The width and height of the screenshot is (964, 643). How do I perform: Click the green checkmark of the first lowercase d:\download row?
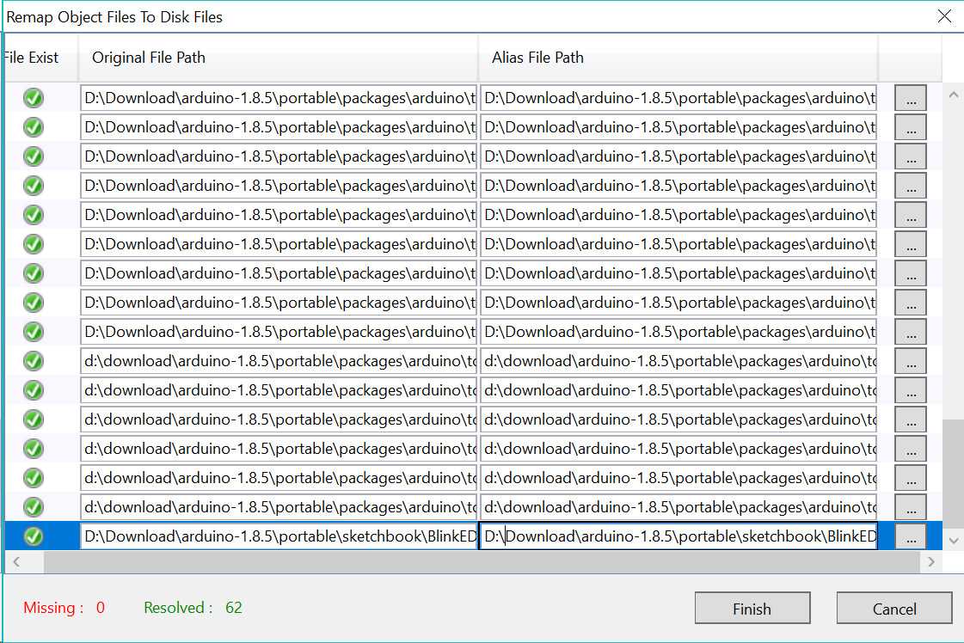click(33, 361)
